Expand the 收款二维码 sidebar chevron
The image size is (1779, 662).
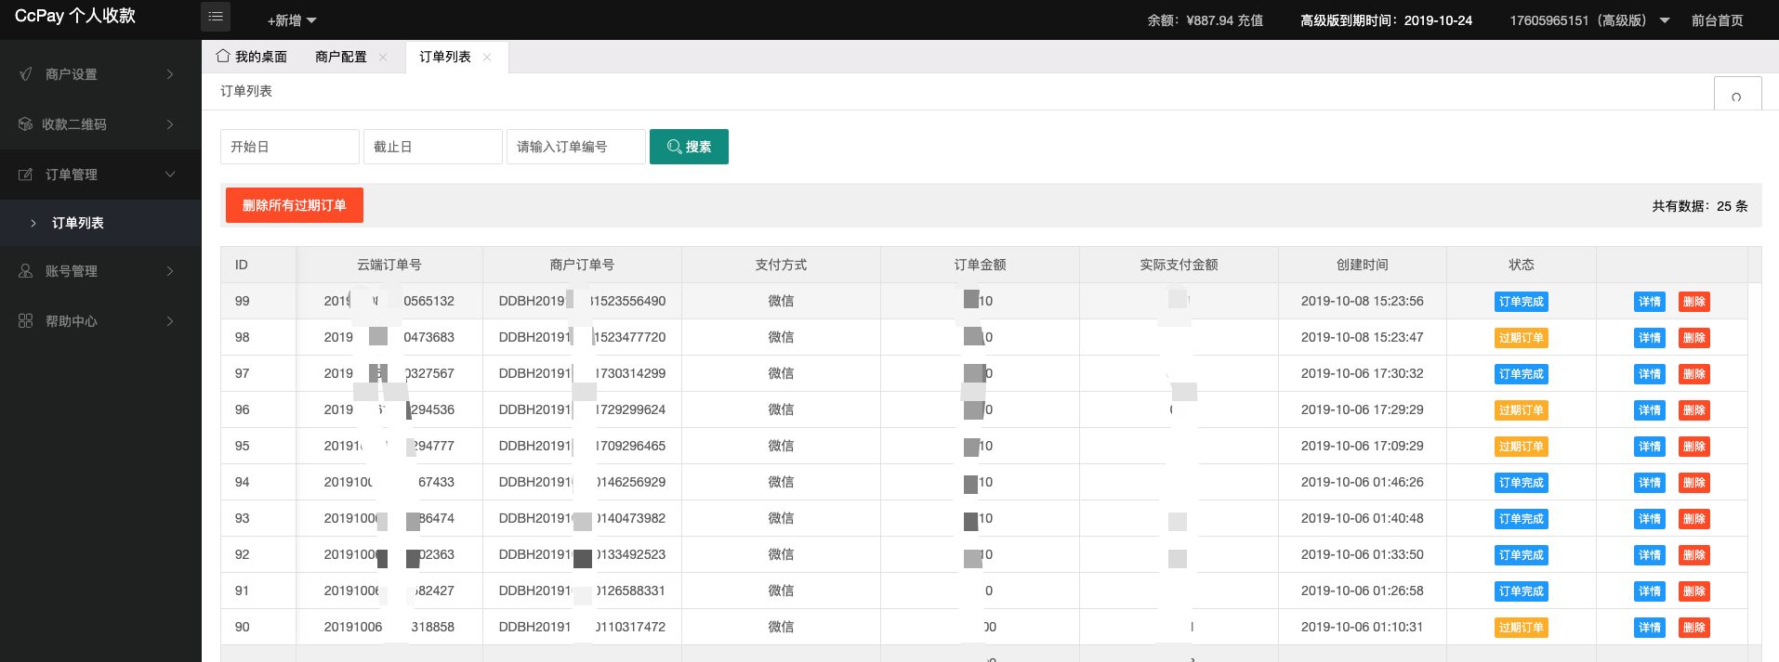coord(170,124)
